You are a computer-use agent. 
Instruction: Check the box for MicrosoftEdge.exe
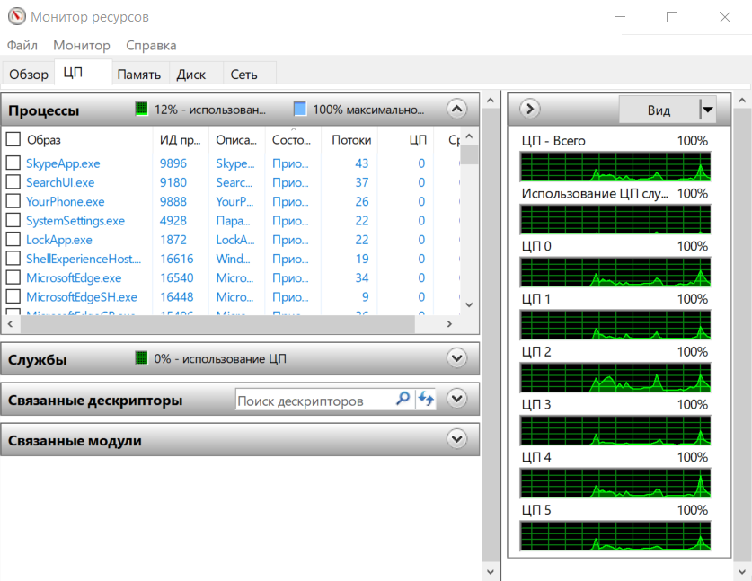(13, 277)
